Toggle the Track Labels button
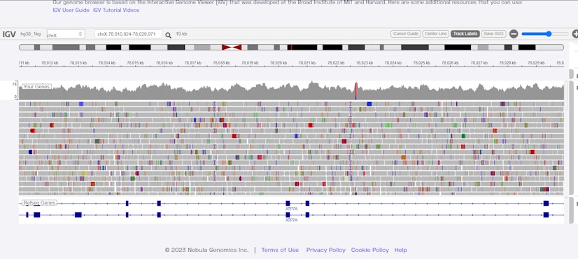 pyautogui.click(x=465, y=34)
